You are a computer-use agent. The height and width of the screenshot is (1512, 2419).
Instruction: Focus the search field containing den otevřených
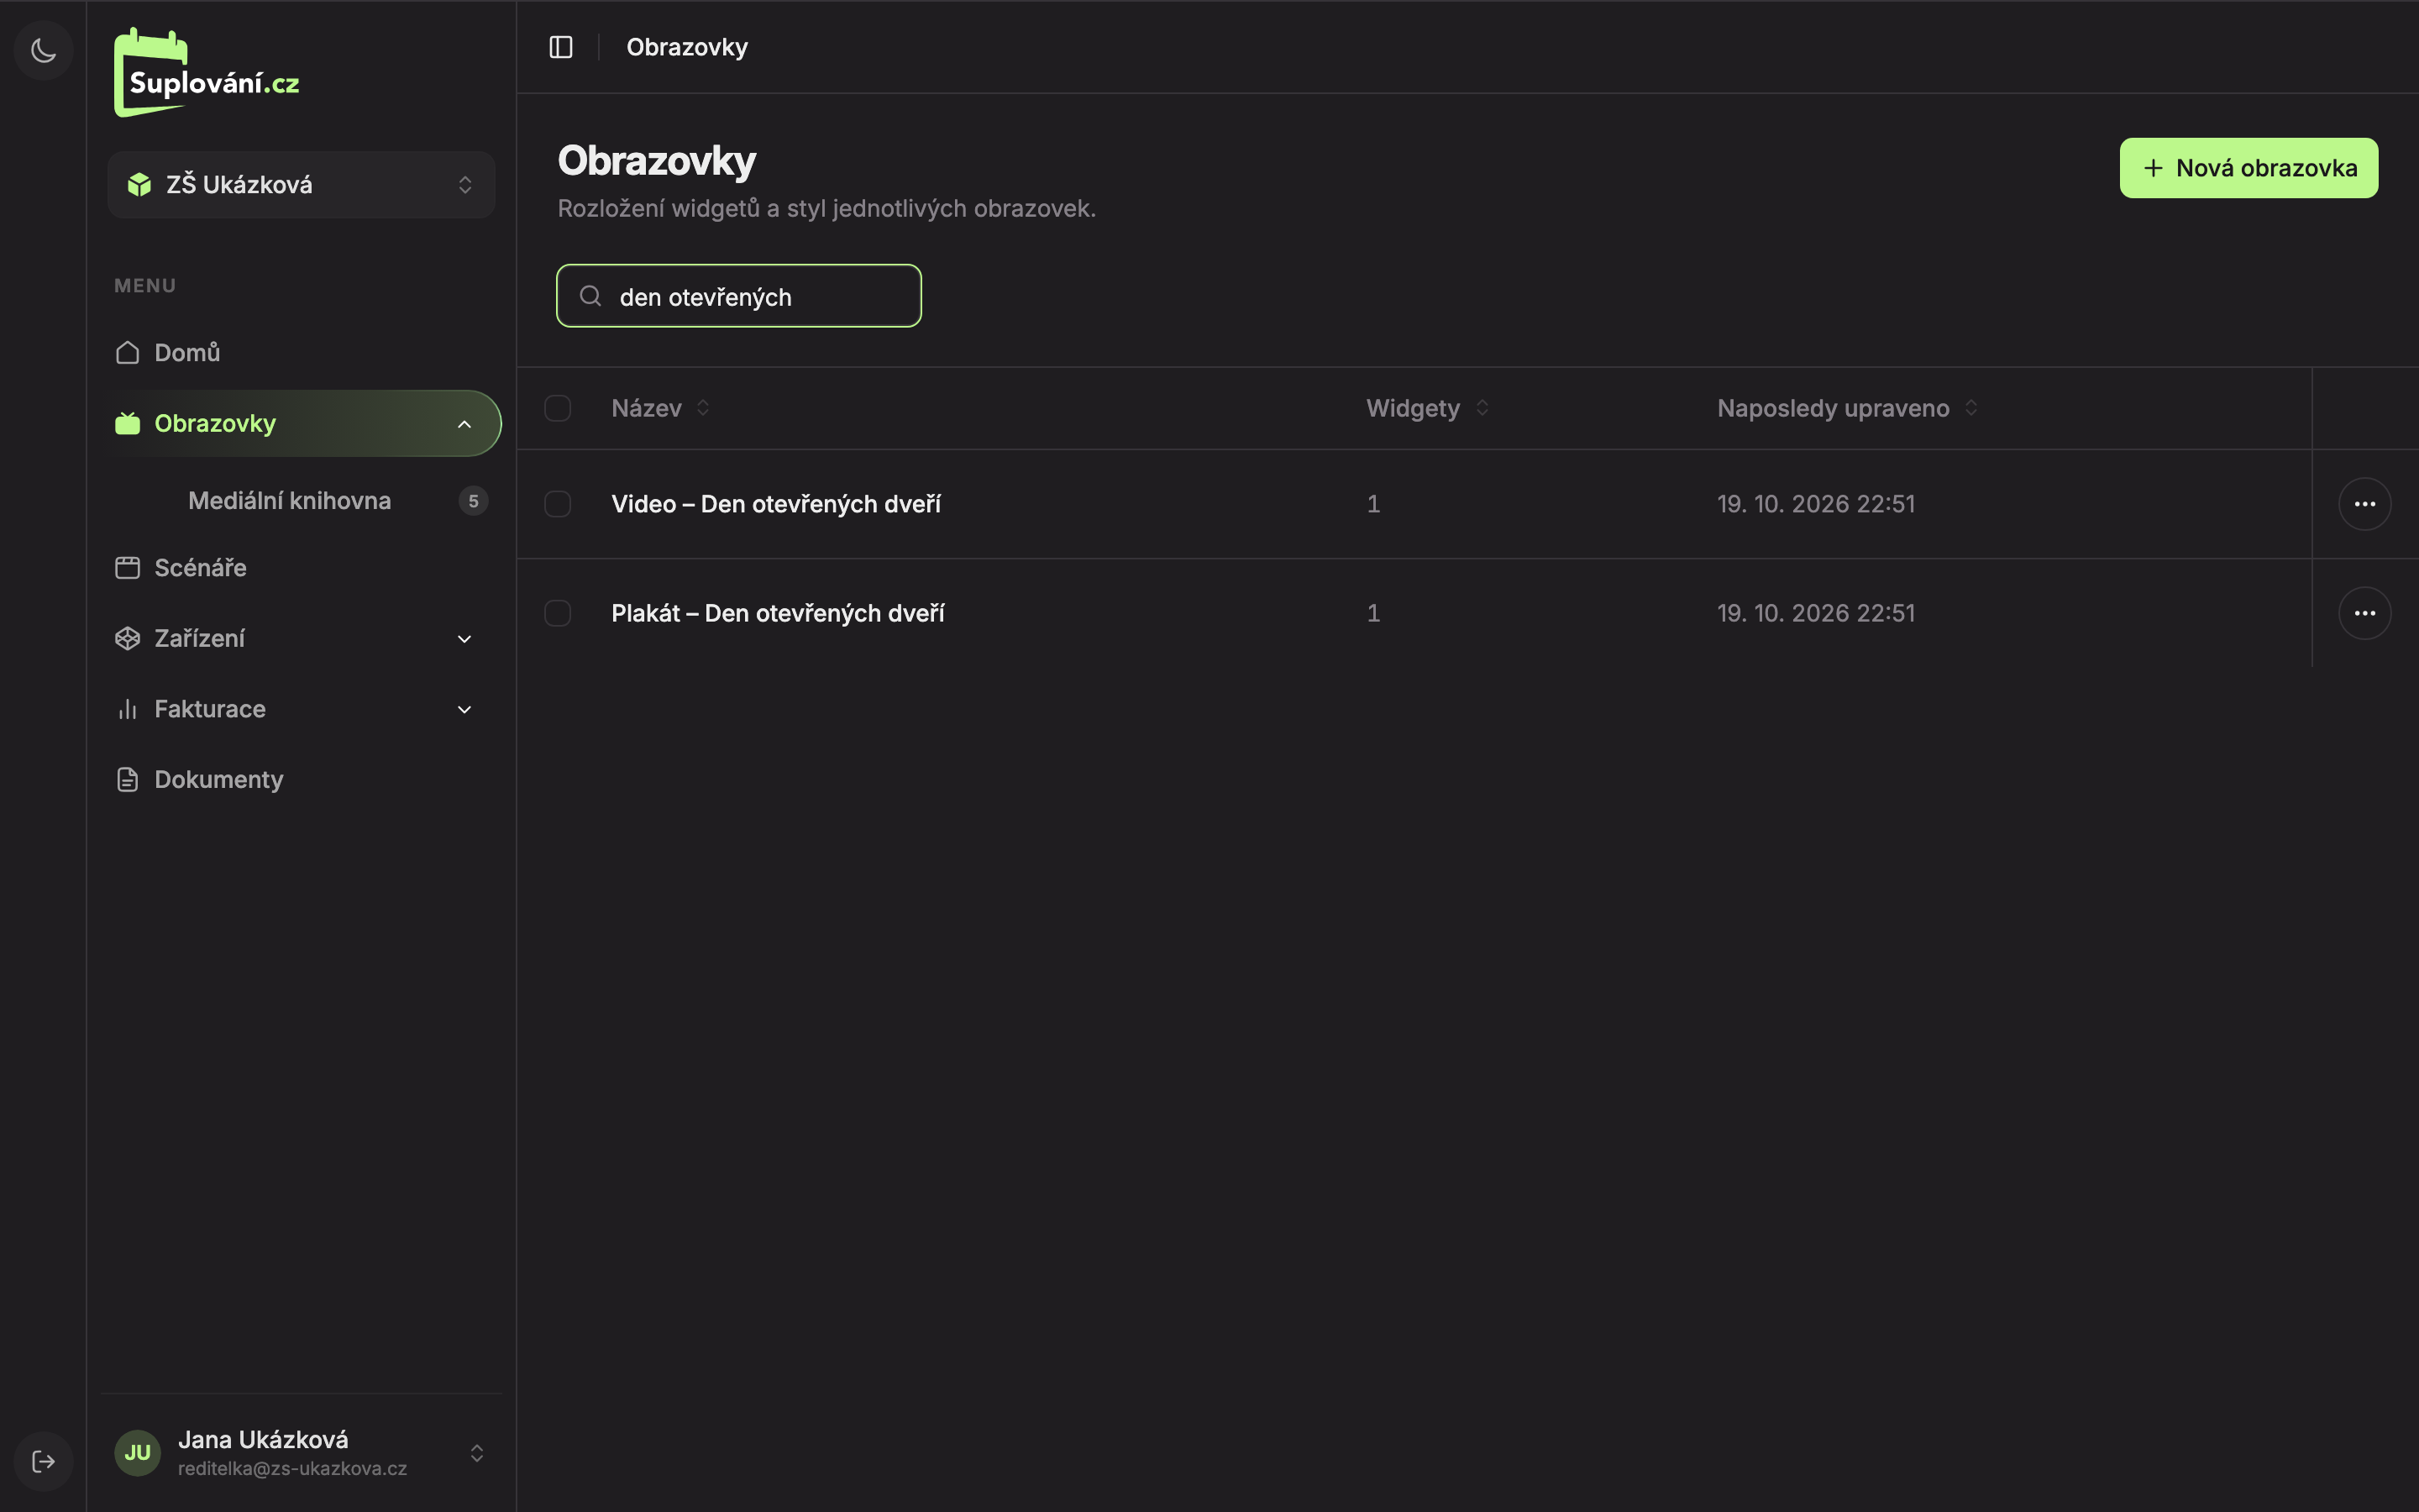738,296
